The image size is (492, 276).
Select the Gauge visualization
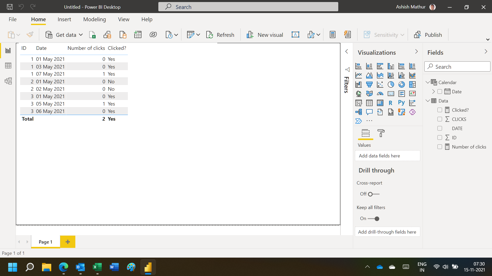pos(380,94)
